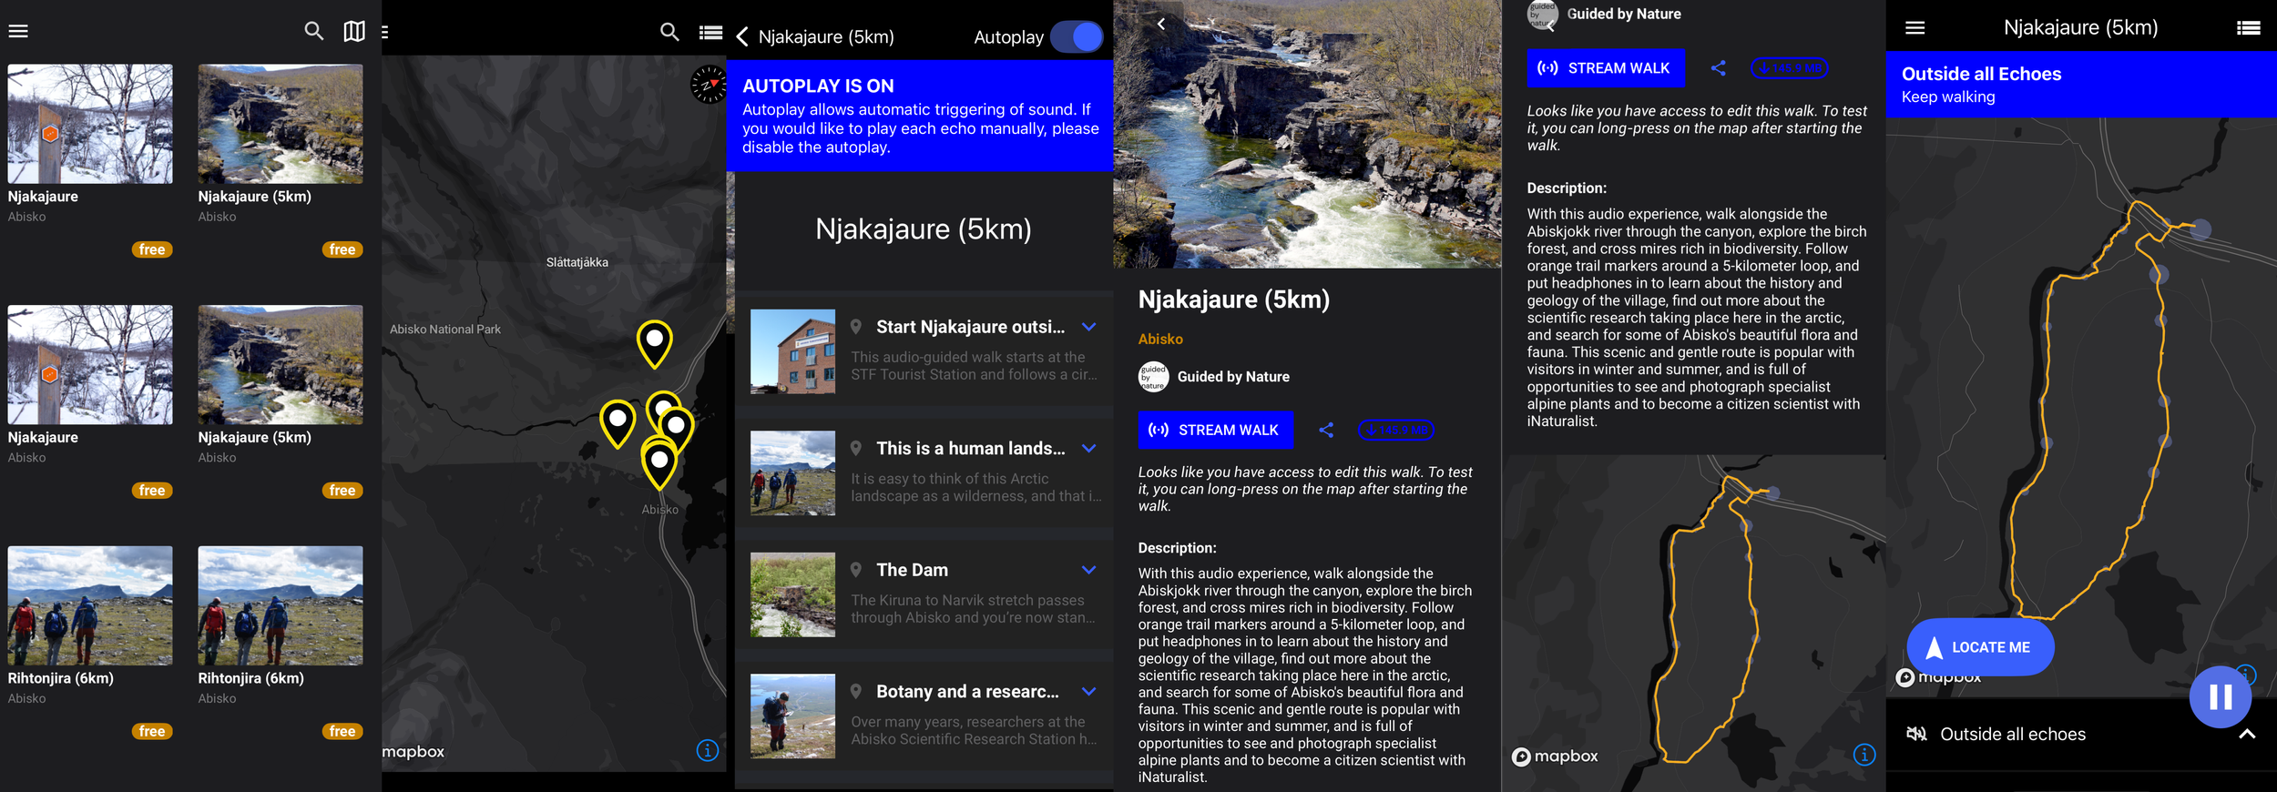Viewport: 2277px width, 792px height.
Task: Tap the compass on the pin map
Action: pos(708,85)
